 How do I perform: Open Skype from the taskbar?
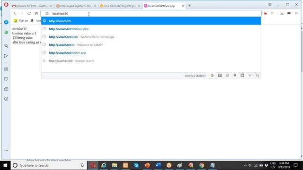[136, 165]
